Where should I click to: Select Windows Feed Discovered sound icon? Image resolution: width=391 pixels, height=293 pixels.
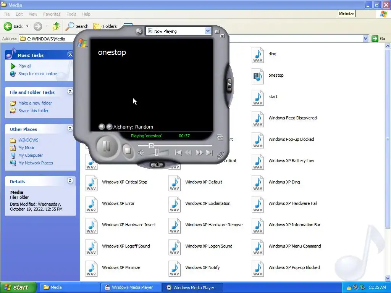[258, 119]
